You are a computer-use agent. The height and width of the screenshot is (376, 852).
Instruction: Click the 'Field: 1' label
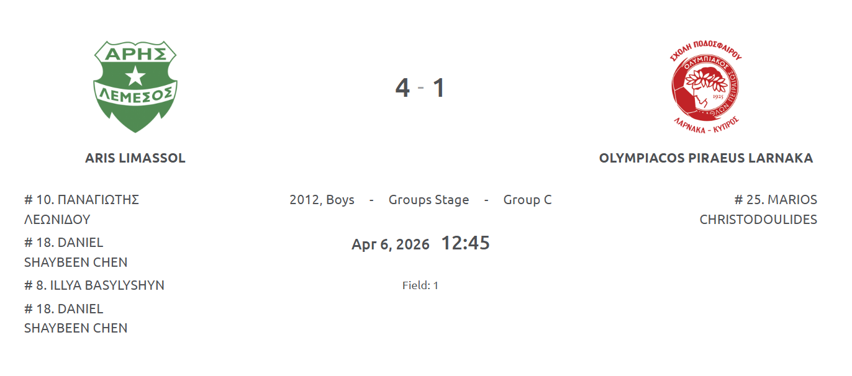tap(420, 285)
